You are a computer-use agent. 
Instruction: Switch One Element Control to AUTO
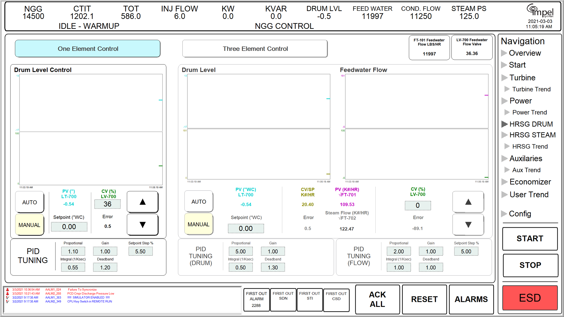[29, 202]
